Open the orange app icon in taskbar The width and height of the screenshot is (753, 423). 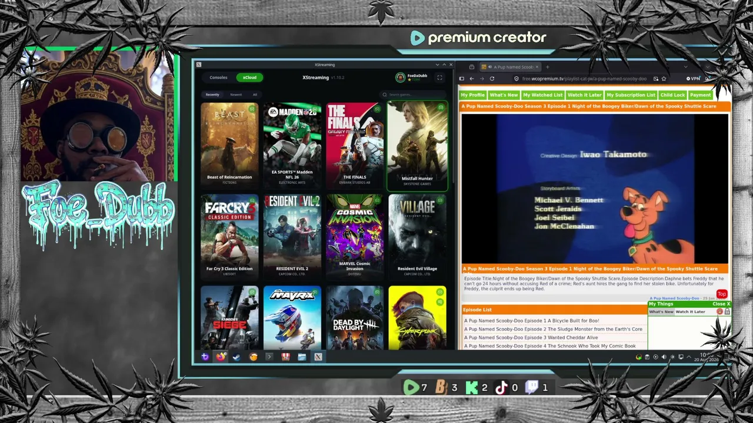[254, 357]
